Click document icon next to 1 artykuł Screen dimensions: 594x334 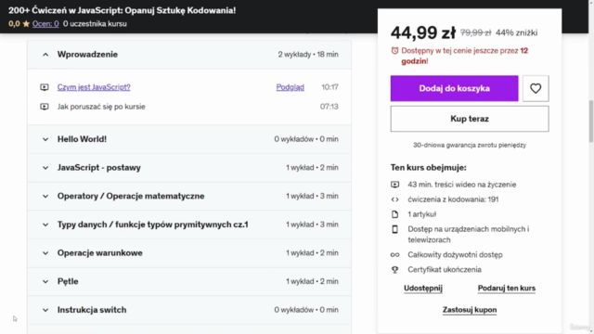394,214
